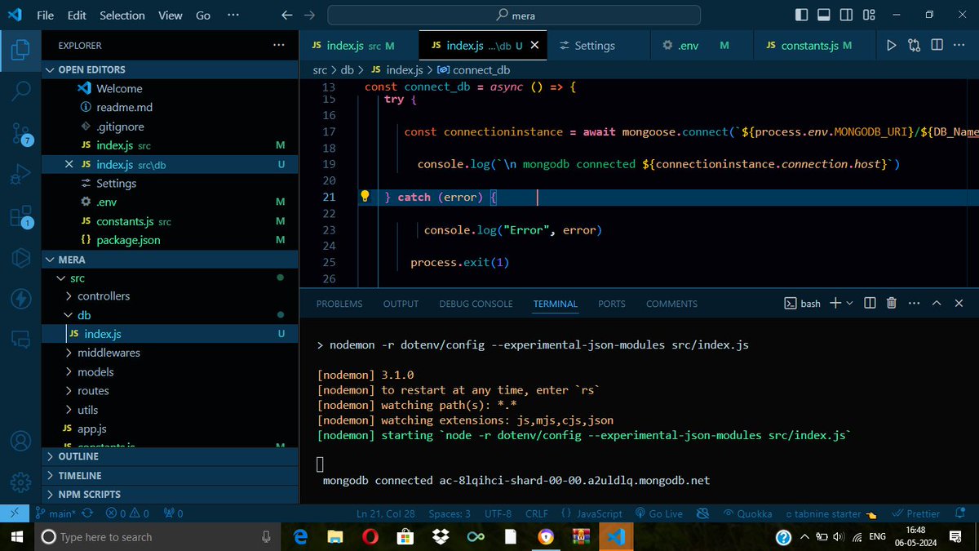Open Explorer views and more actions ellipsis
The height and width of the screenshot is (551, 979).
click(x=279, y=46)
